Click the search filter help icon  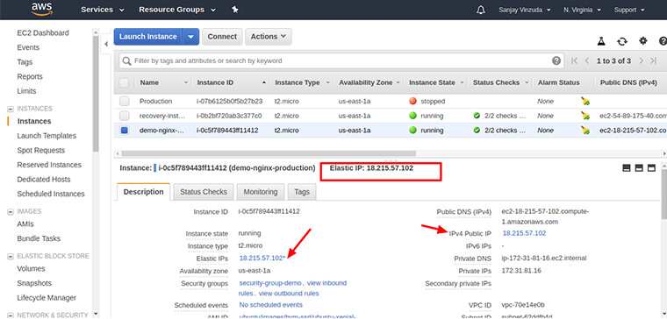(x=556, y=60)
